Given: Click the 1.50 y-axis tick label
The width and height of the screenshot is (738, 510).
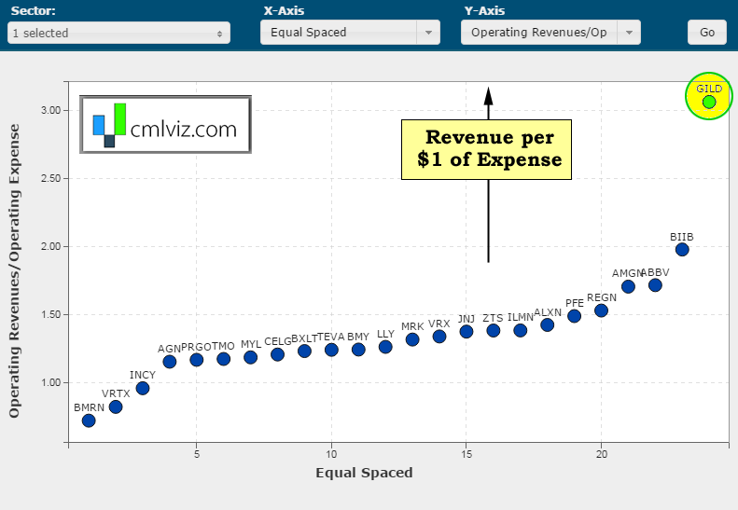Looking at the screenshot, I should click(50, 314).
